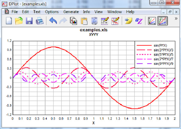The width and height of the screenshot is (181, 129).
Task: Click the '1.2' Y-axis tick label
Action: point(10,41)
